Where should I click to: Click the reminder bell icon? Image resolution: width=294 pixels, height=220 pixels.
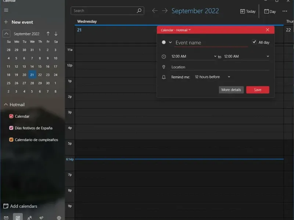point(164,77)
